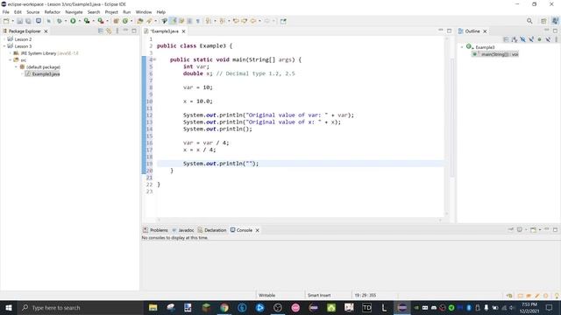561x315 pixels.
Task: Click the New Java Class icon
Action: (x=125, y=21)
